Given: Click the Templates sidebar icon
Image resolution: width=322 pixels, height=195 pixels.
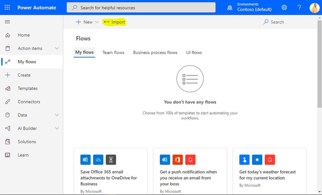Looking at the screenshot, I should (8, 88).
